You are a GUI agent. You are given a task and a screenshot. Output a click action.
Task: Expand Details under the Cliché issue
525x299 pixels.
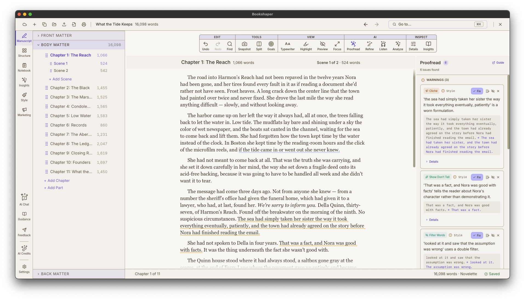pos(432,162)
